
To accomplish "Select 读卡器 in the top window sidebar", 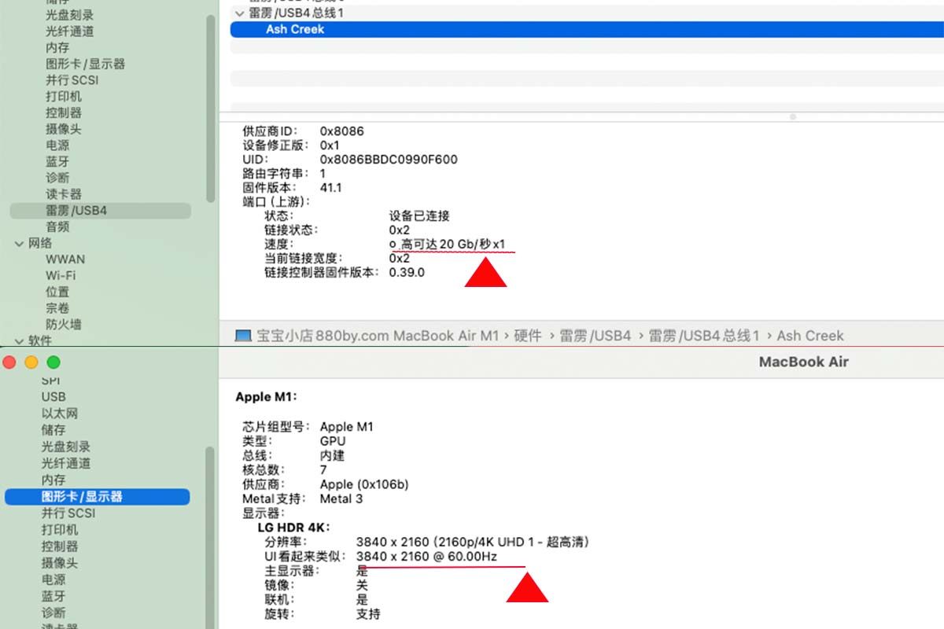I will click(64, 194).
